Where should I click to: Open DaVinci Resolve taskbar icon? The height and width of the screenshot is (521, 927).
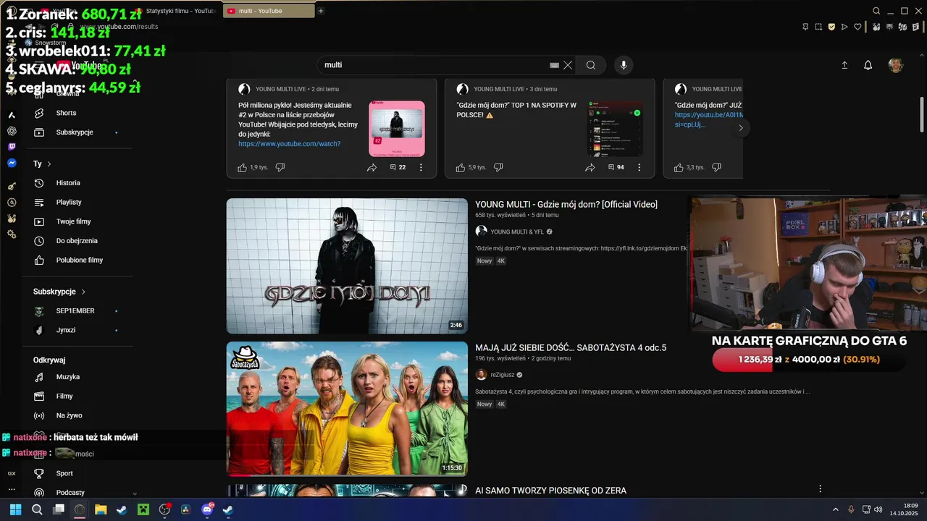click(x=185, y=509)
